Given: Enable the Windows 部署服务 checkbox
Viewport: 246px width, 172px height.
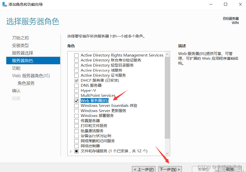Looking at the screenshot, I should pyautogui.click(x=76, y=116).
